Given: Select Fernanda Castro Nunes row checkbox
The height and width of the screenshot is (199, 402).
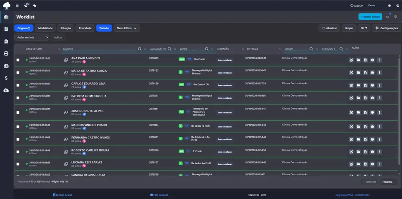Looking at the screenshot, I should click(18, 139).
